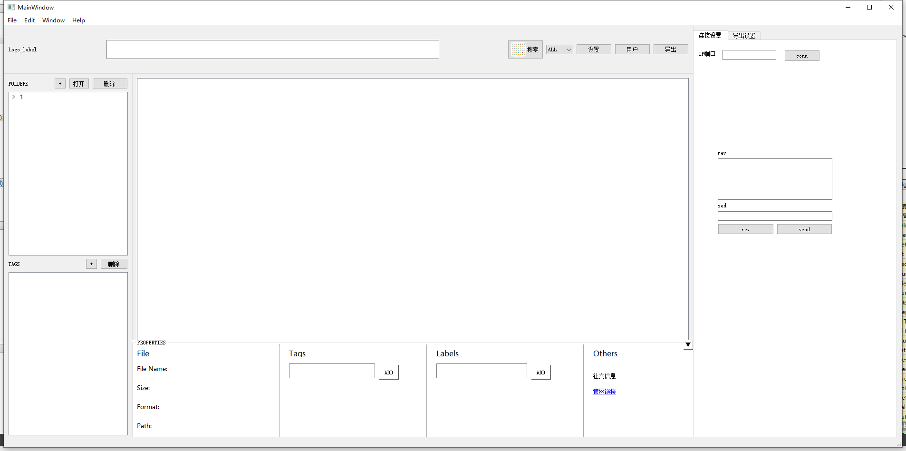Close the MainWindow window

[891, 7]
